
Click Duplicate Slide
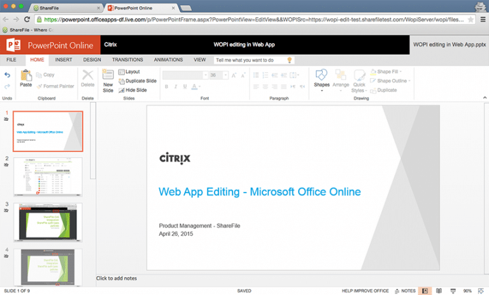pyautogui.click(x=138, y=81)
